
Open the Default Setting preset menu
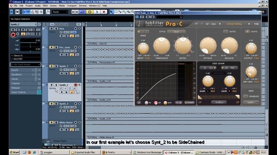coord(234,24)
